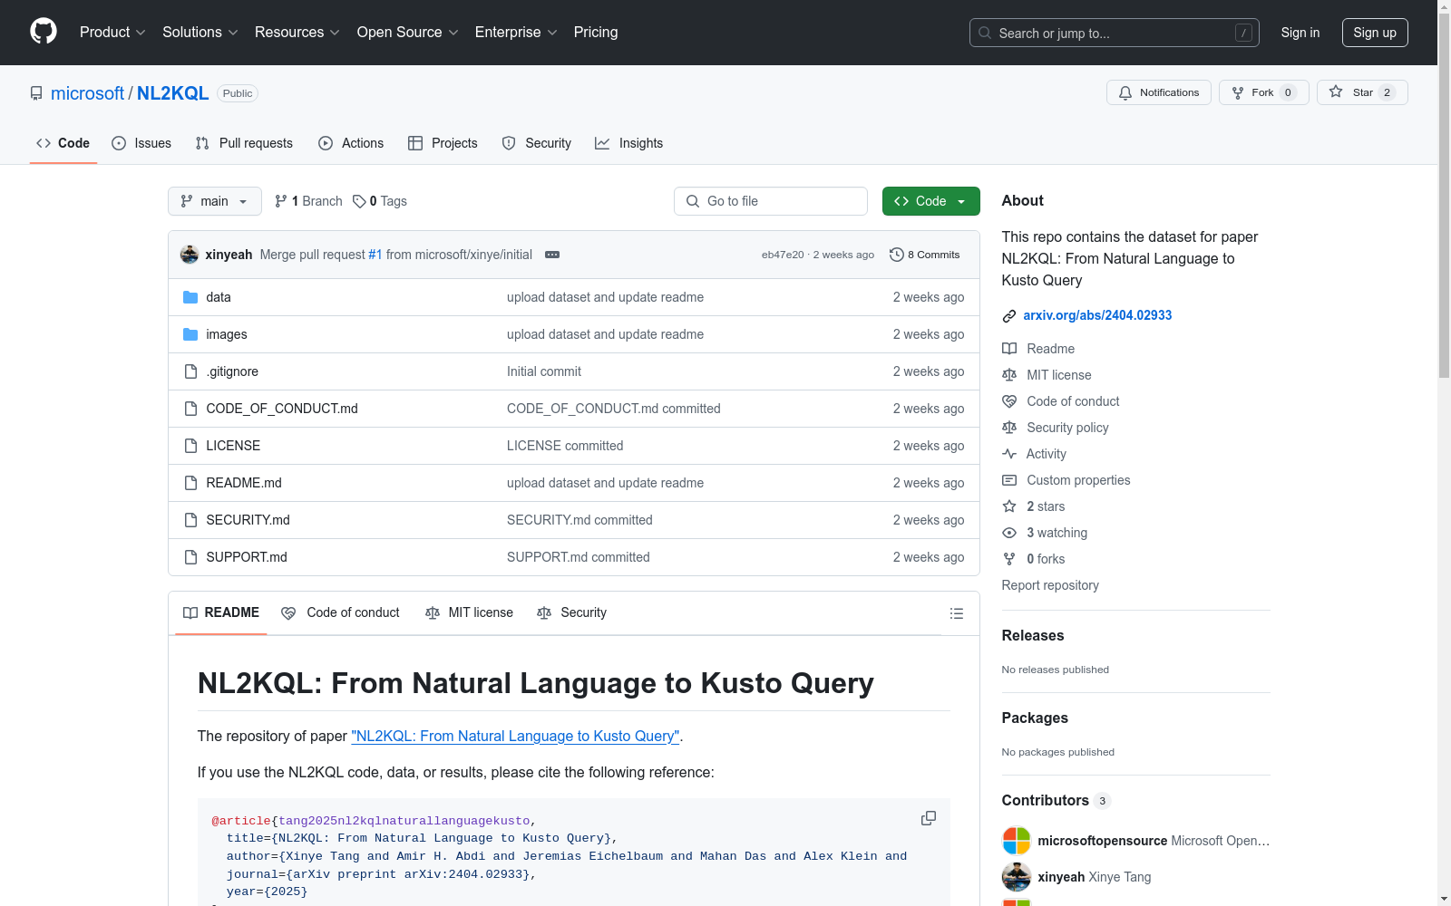The width and height of the screenshot is (1451, 906).
Task: Open the Security policy sidebar link
Action: tap(1067, 428)
